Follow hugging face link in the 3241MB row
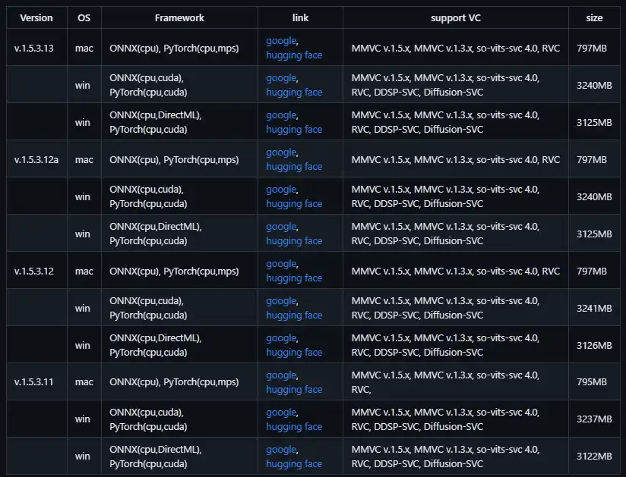This screenshot has height=477, width=626. click(294, 315)
